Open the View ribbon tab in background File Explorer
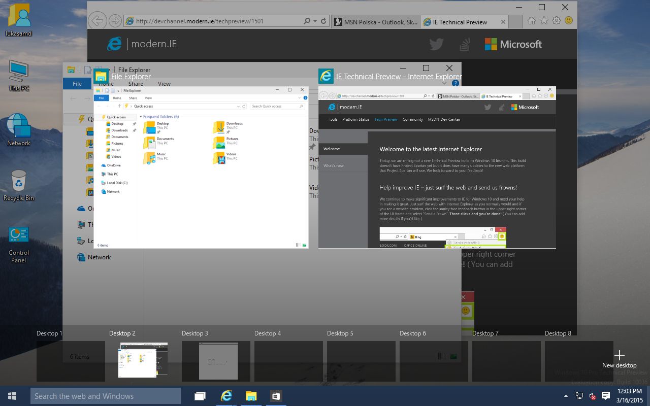Screen dimensions: 650x406 point(164,84)
